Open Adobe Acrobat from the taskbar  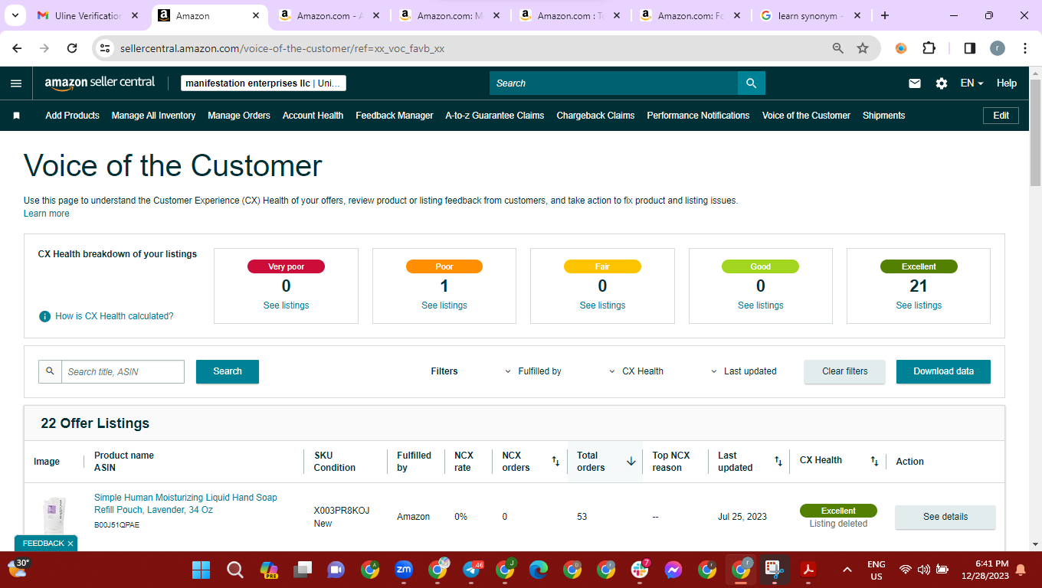coord(808,570)
